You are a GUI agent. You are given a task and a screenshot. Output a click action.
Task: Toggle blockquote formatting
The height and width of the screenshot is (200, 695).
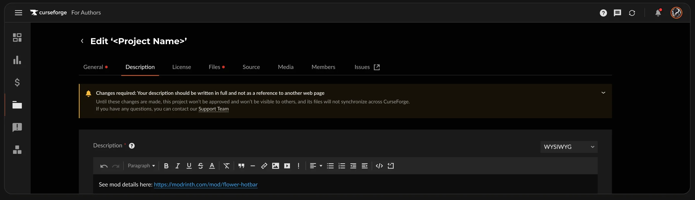(x=241, y=166)
